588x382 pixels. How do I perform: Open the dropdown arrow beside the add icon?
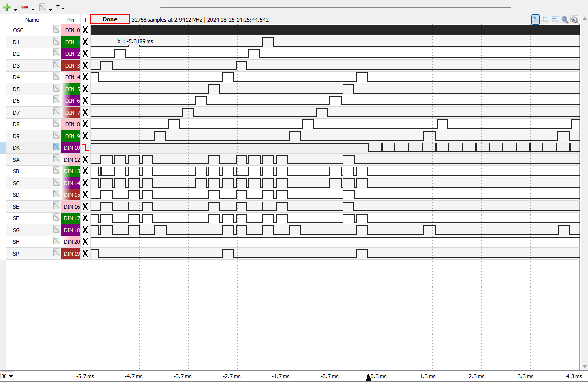15,9
